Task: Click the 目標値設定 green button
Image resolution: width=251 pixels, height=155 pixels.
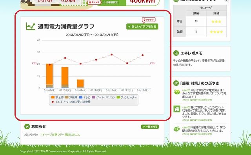Action: click(x=111, y=2)
